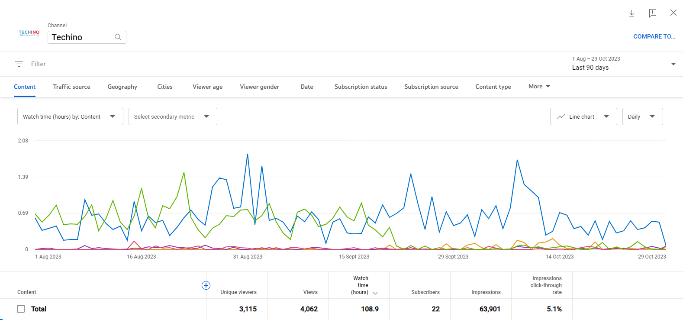Viewport: 683px width, 320px height.
Task: Click the 1 Aug – 29 Oct 2023 date text
Action: tap(596, 59)
